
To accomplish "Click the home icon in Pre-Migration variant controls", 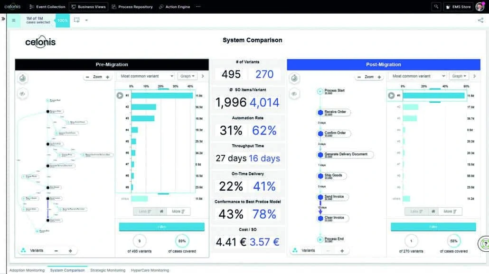I will point(161,212).
